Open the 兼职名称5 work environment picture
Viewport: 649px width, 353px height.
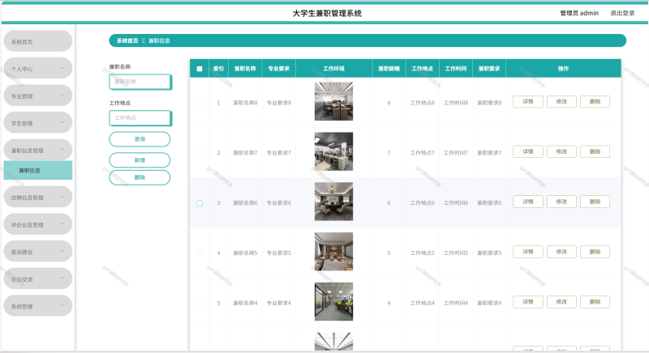click(333, 252)
